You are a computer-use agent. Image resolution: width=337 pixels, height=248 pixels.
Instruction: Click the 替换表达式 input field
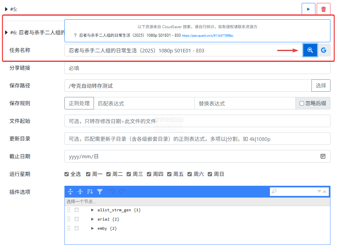tap(245, 103)
